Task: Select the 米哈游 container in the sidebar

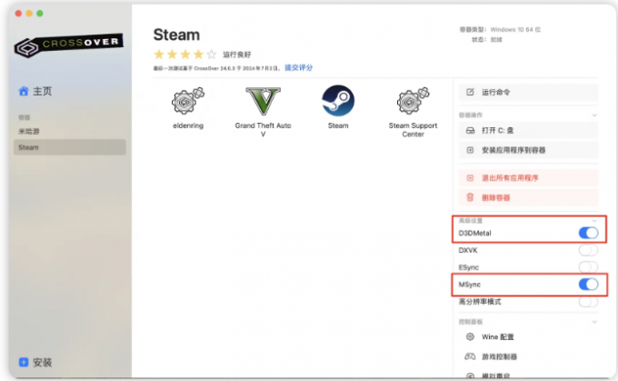Action: click(69, 131)
